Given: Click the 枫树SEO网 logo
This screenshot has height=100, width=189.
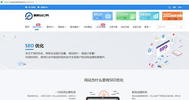Looking at the screenshot, I should coord(37,16).
